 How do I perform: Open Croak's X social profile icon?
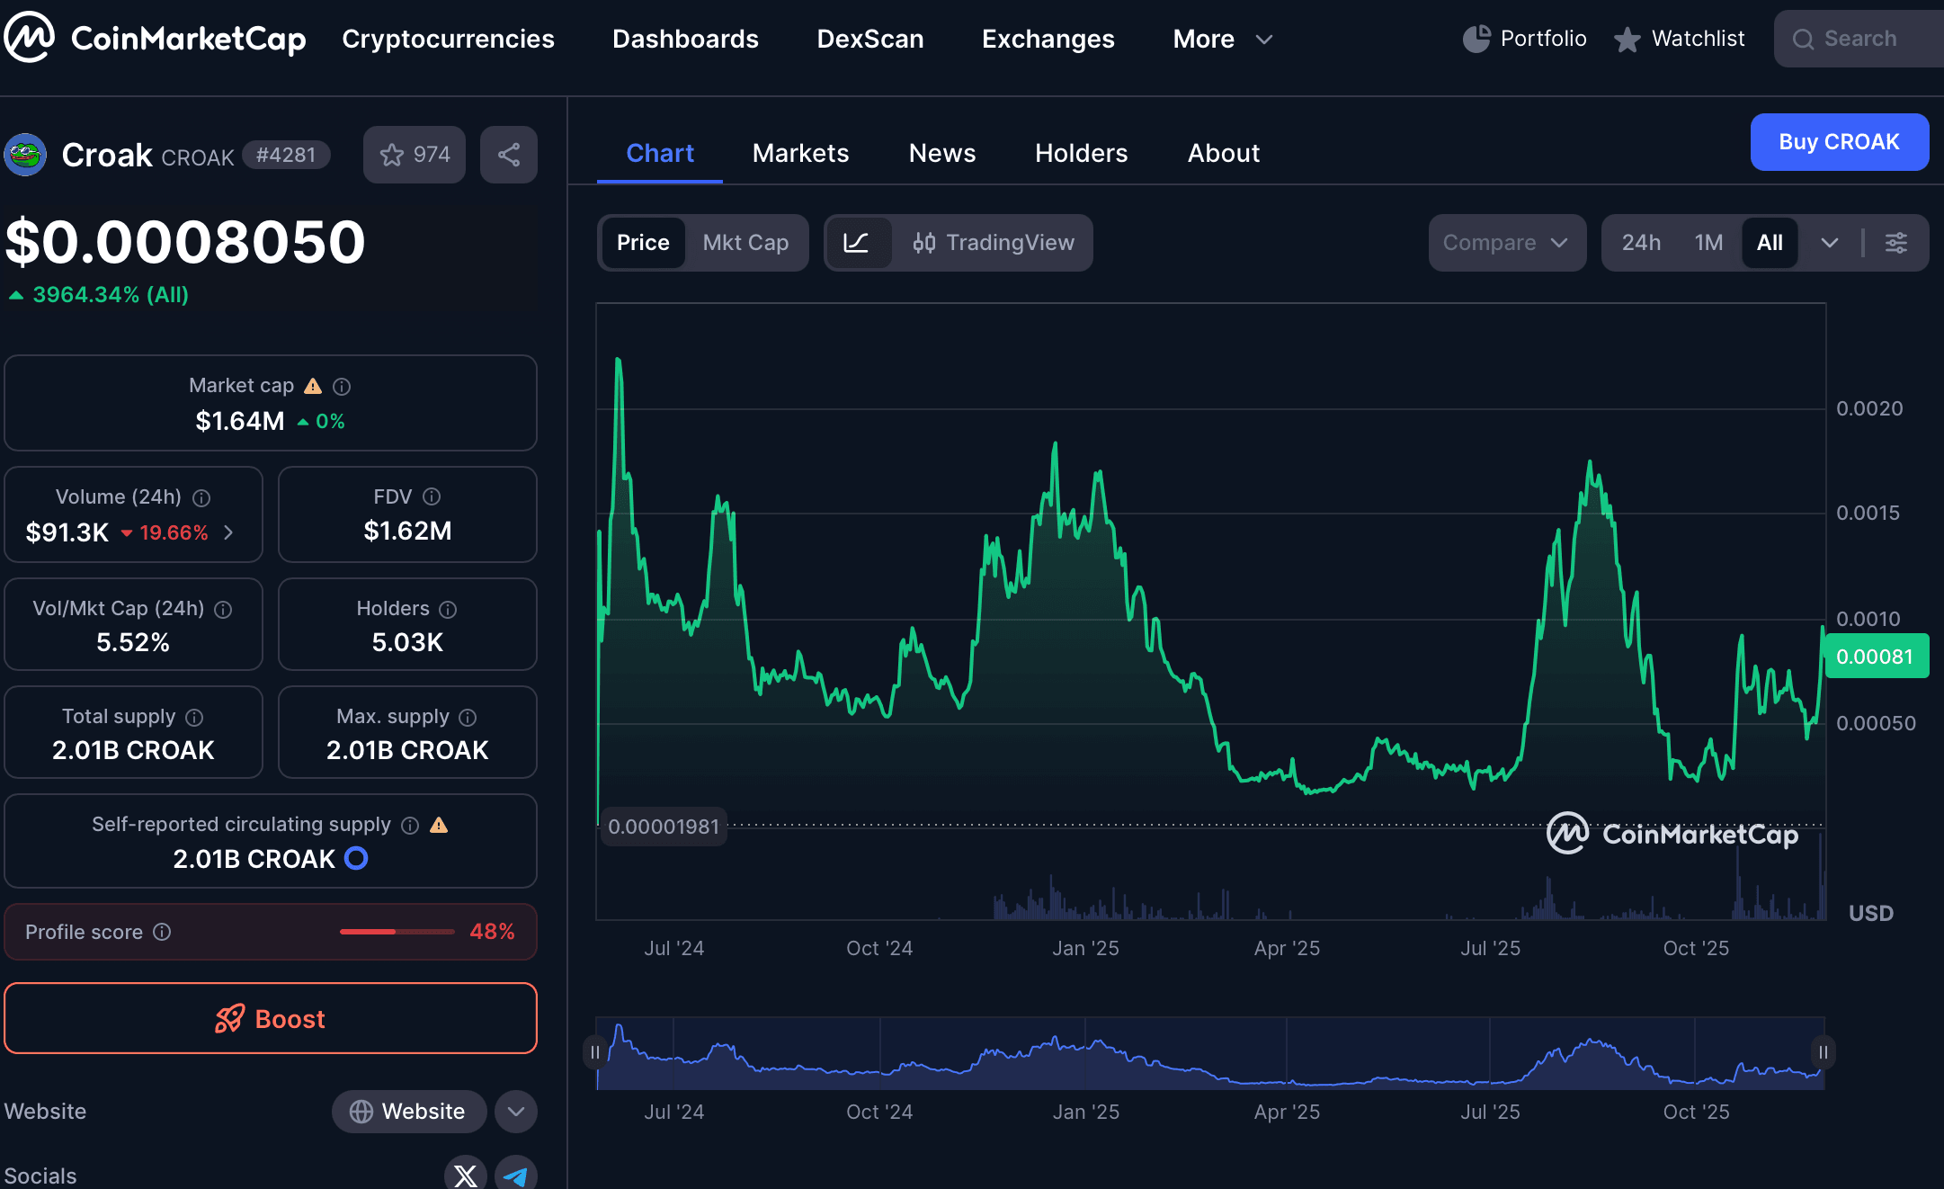pos(465,1176)
